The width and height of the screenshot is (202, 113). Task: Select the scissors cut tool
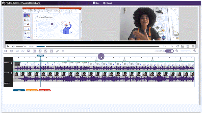click(x=6, y=51)
